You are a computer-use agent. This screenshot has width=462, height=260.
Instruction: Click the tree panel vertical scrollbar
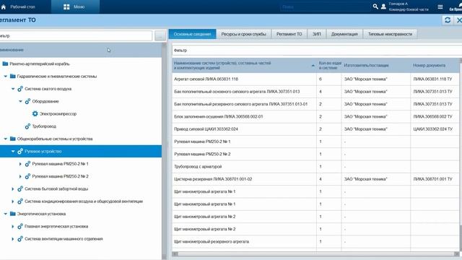click(x=164, y=150)
